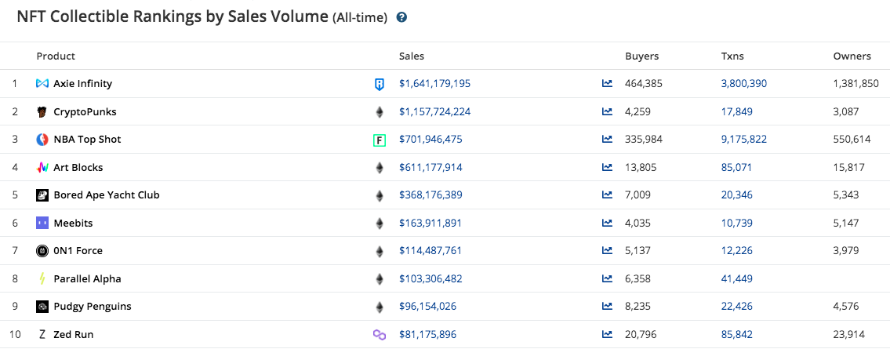Click Art Blocks sales $611,177,914
This screenshot has height=349, width=890.
pos(430,167)
